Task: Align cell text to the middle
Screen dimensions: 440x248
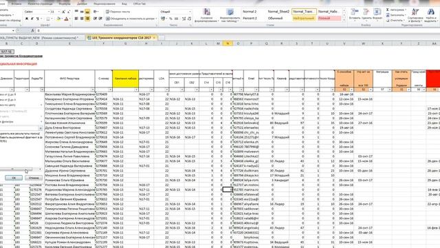Action: click(82, 12)
